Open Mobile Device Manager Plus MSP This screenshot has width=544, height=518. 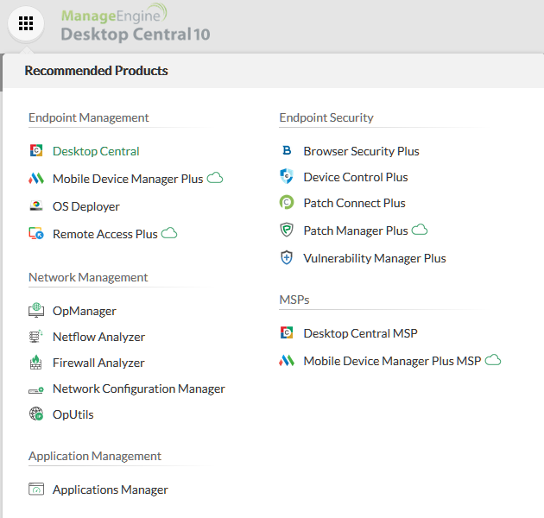click(391, 361)
